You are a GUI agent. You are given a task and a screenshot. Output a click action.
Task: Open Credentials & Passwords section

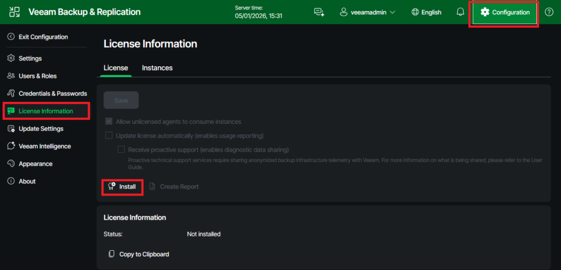[x=53, y=93]
